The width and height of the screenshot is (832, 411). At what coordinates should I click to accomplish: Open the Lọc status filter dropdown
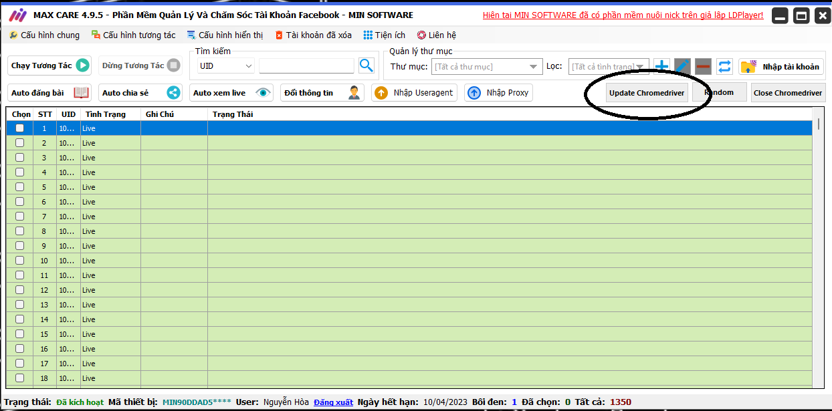(608, 67)
